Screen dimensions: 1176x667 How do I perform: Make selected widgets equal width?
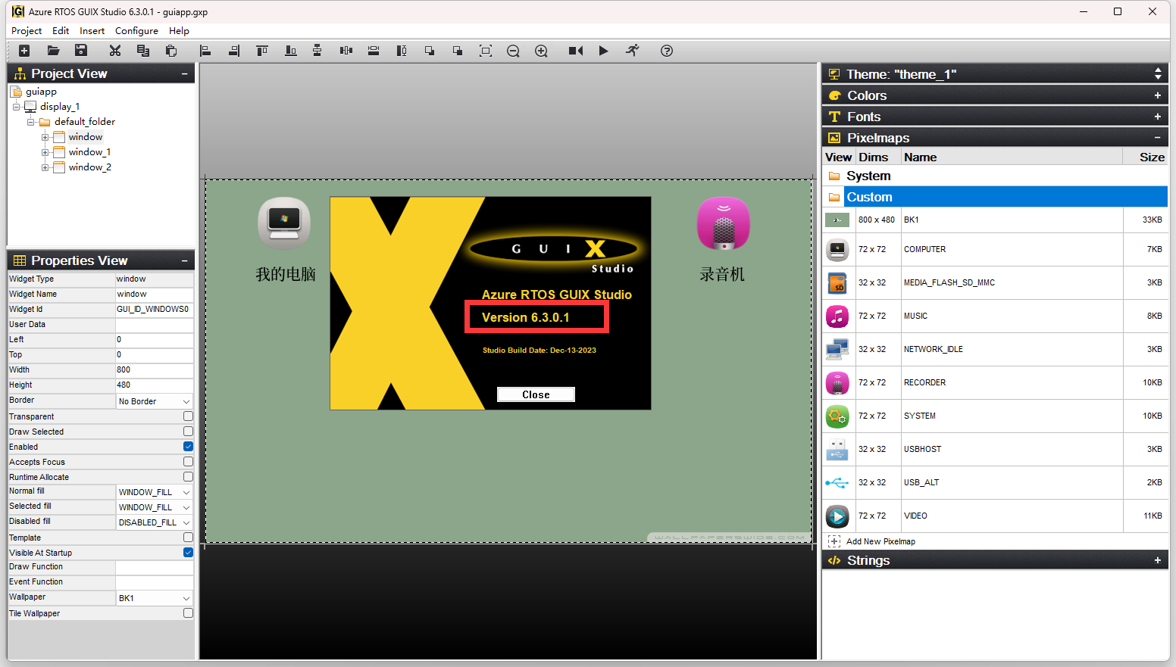click(374, 51)
